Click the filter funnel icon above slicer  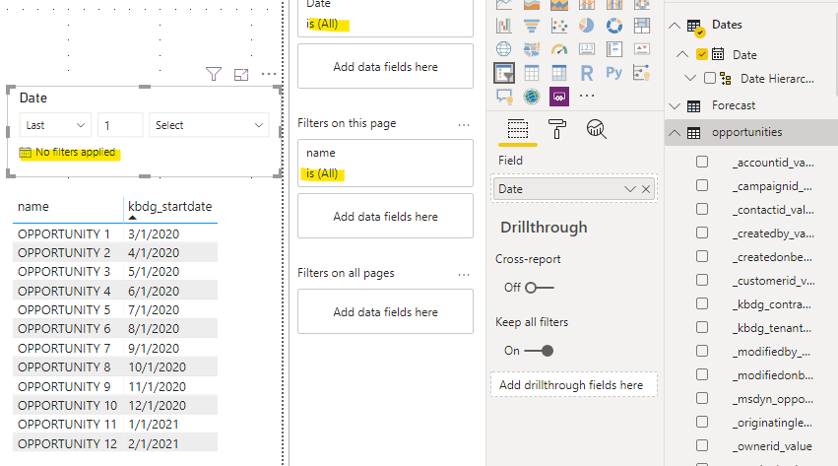[x=214, y=74]
